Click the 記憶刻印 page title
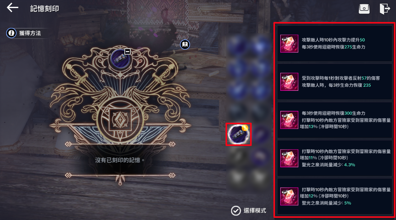 pos(44,8)
